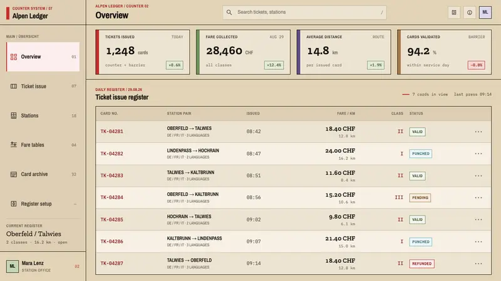501x281 pixels.
Task: Click the REFUNDED badge on TK-04287
Action: pos(421,264)
